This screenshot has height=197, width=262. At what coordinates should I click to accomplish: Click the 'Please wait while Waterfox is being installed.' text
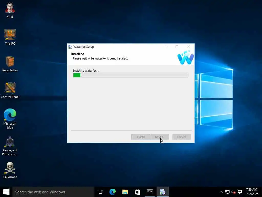pos(100,58)
